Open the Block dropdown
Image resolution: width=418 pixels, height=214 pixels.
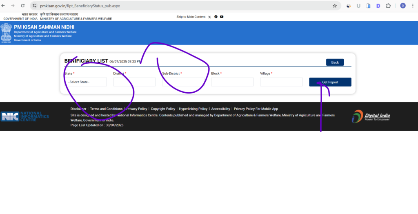point(232,82)
